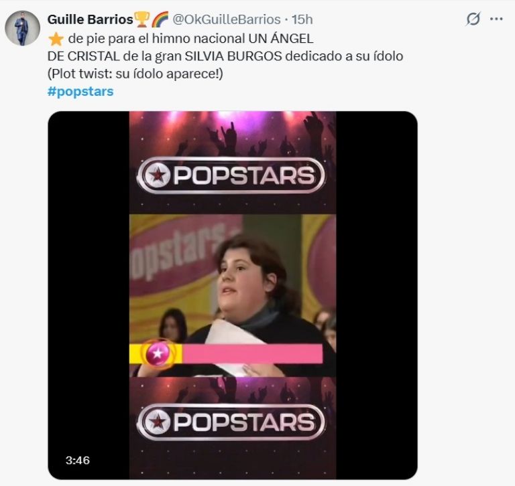
Task: Click the star in the top Popstars logo
Action: point(156,175)
